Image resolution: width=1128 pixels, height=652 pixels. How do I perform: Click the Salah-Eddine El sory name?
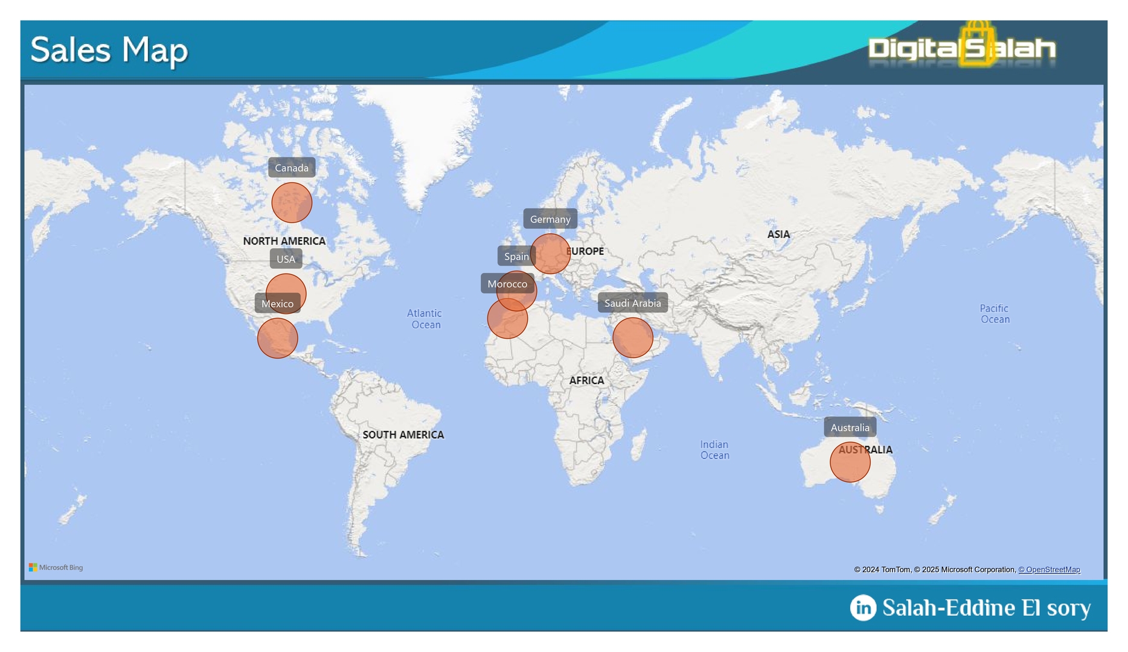coord(986,607)
